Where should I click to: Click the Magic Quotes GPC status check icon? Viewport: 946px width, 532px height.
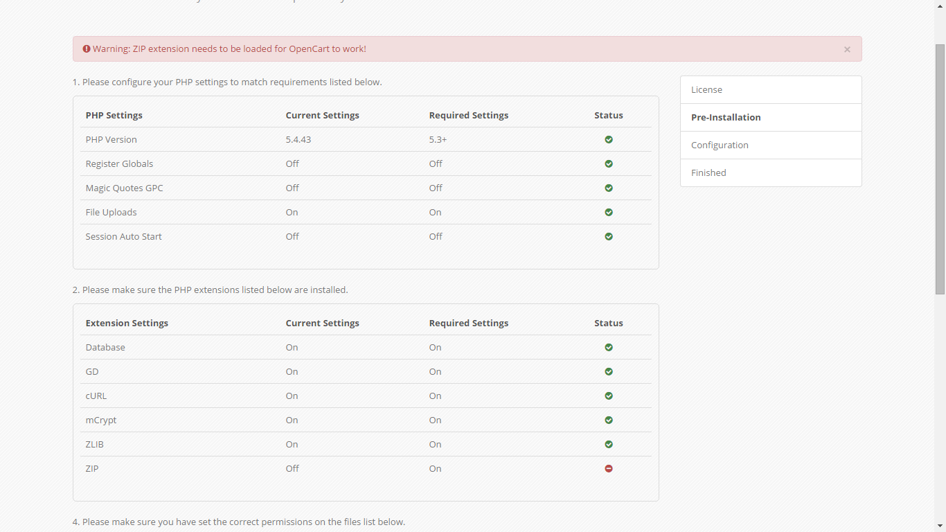point(609,188)
